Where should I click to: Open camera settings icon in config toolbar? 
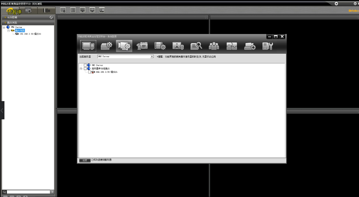[x=124, y=46]
